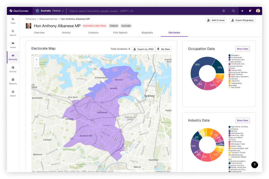Zoom in on the electorate map
The width and height of the screenshot is (269, 179).
pos(36,59)
